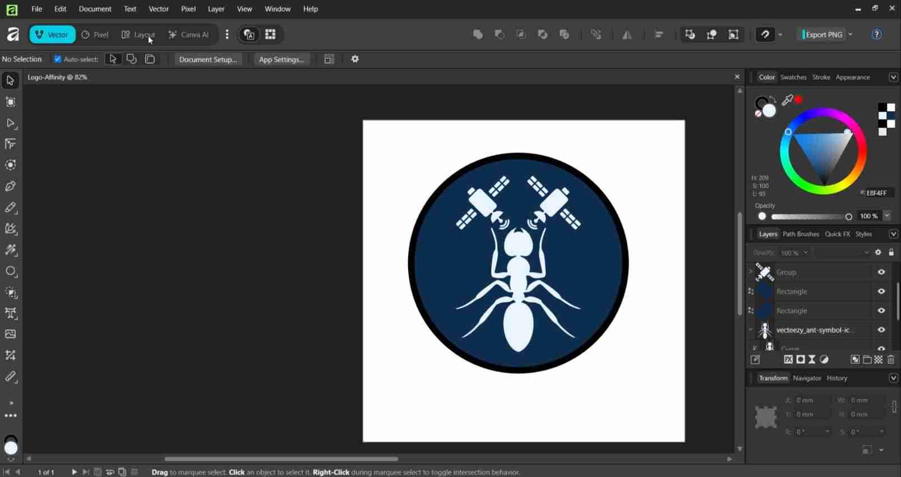901x477 pixels.
Task: Open the Alignment options icon
Action: coord(659,35)
